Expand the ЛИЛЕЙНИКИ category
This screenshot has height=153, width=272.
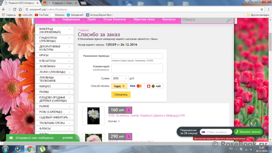tap(69, 67)
